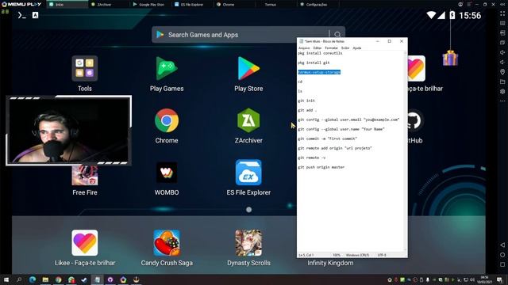Open MEmu title bar menu (three lines)
The height and width of the screenshot is (285, 508).
[x=469, y=5]
